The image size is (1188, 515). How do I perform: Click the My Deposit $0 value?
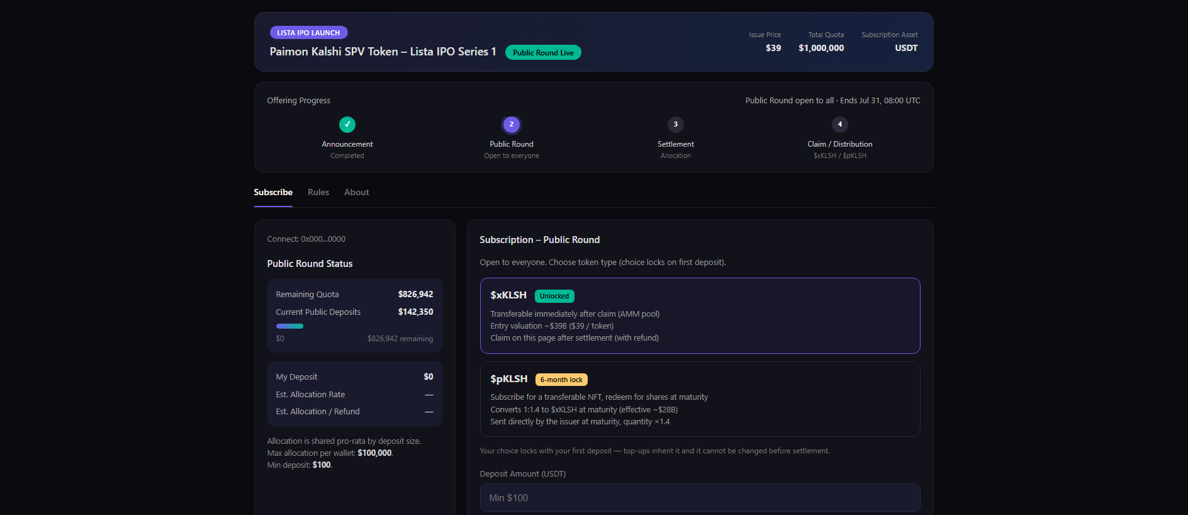pyautogui.click(x=429, y=376)
